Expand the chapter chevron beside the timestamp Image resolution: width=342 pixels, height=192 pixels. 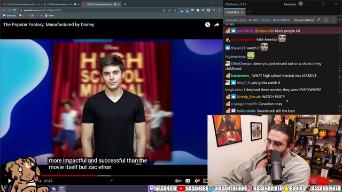click(x=112, y=180)
